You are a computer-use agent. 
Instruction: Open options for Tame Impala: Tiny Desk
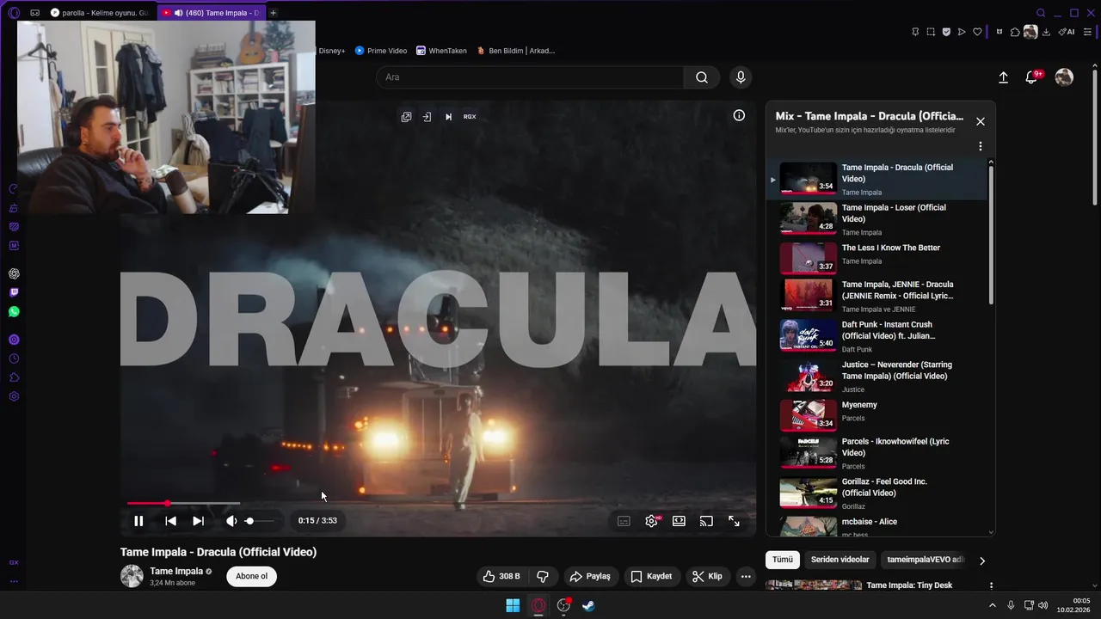point(991,585)
